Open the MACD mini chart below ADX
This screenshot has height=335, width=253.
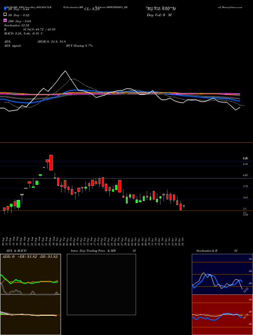click(30, 315)
